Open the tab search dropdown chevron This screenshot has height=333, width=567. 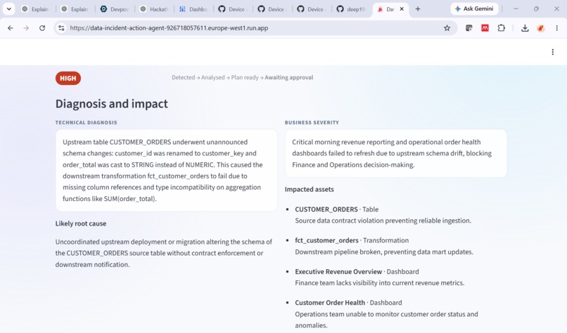pyautogui.click(x=8, y=9)
